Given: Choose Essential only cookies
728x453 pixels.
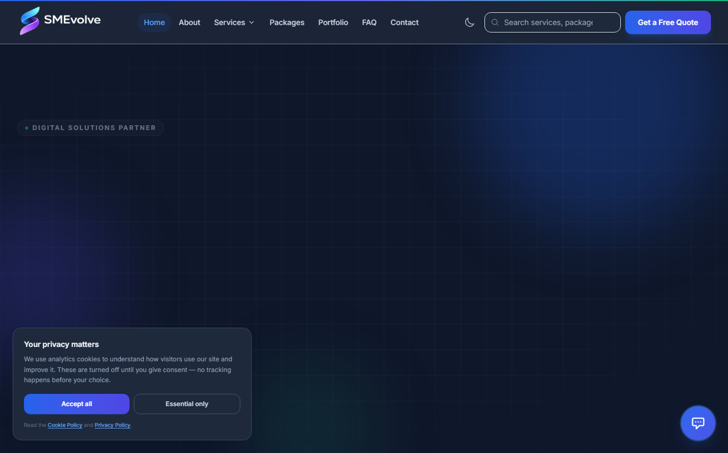Looking at the screenshot, I should (x=187, y=404).
